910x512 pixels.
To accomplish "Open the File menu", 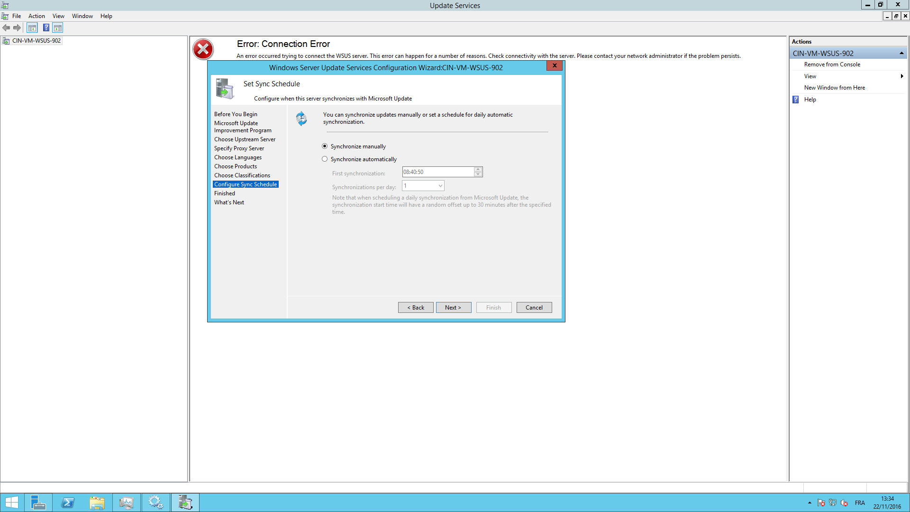I will [x=17, y=16].
